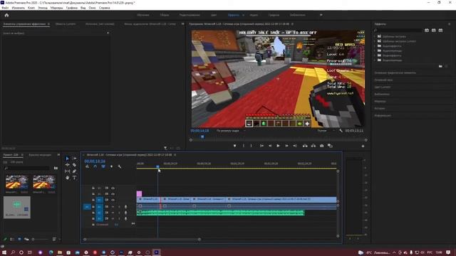This screenshot has height=256, width=456.
Task: Open the playback resolution dropdown
Action: tap(326, 131)
